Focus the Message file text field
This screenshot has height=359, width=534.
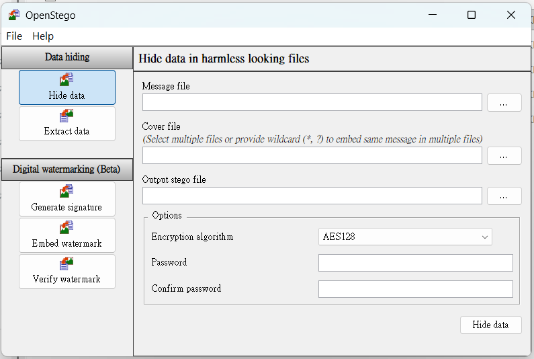[312, 102]
